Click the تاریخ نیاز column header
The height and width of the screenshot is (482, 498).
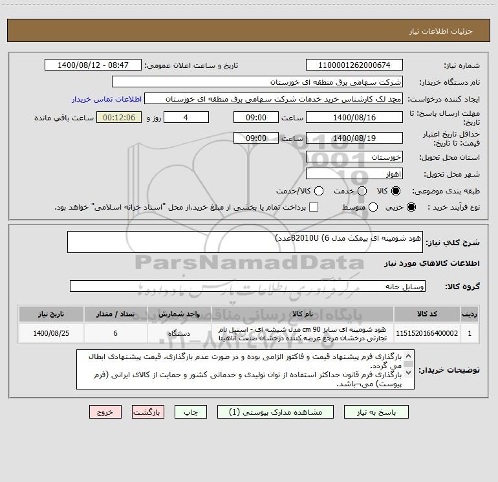point(51,314)
